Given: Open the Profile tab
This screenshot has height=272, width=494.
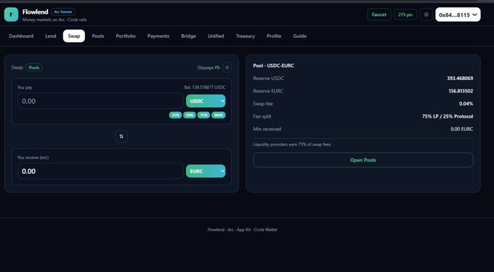Looking at the screenshot, I should tap(274, 36).
